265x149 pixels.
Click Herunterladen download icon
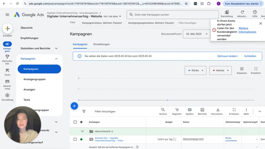coord(218,110)
